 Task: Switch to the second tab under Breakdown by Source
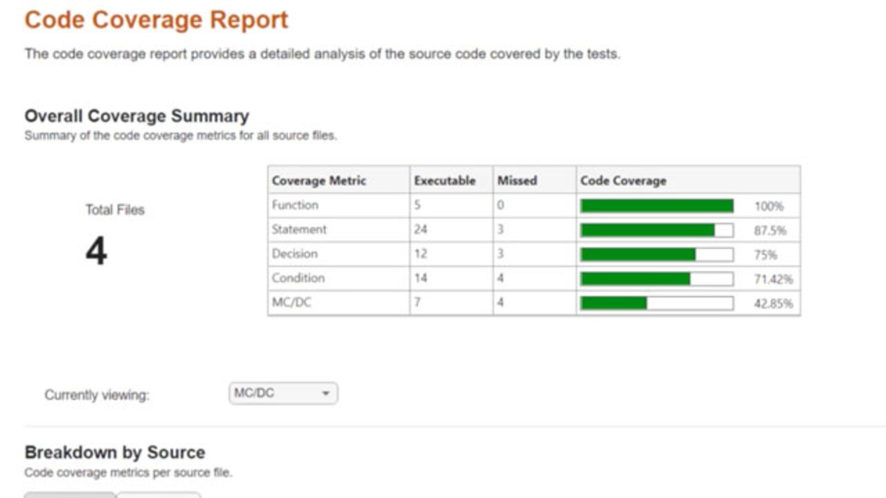click(159, 495)
